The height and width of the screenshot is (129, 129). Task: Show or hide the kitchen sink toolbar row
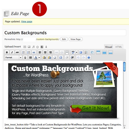(86, 52)
